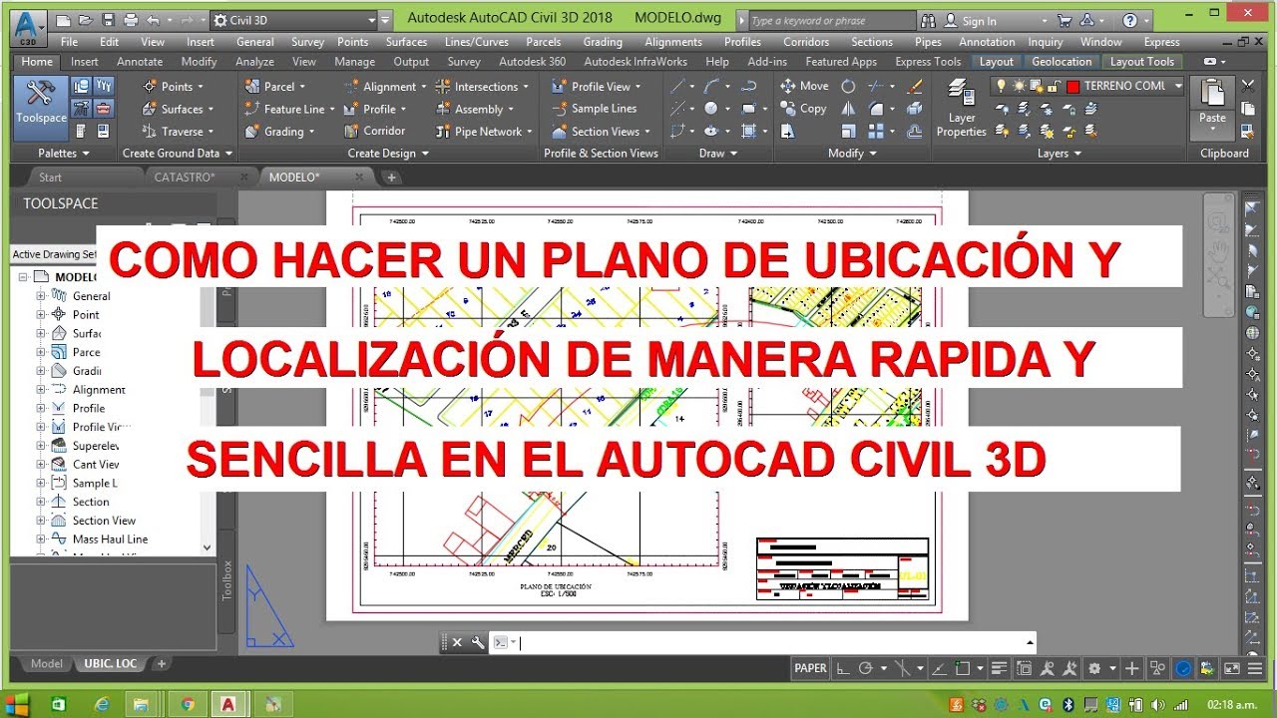Expand the Alignment tree node in Toolspace
The height and width of the screenshot is (718, 1277).
pos(41,390)
